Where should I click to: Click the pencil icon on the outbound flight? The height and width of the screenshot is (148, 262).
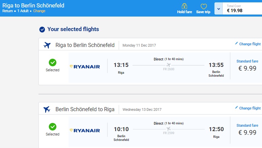[236, 44]
